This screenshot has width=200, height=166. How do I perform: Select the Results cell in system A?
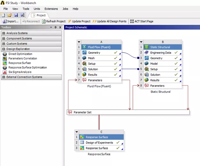(x=101, y=75)
